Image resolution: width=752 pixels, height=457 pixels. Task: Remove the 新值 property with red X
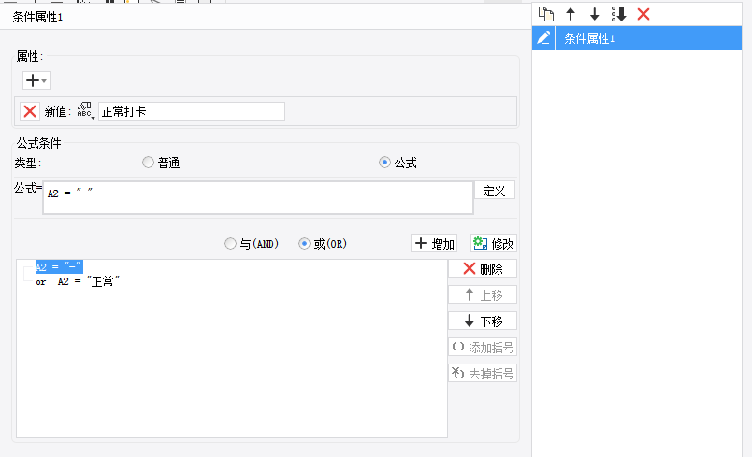(x=30, y=111)
